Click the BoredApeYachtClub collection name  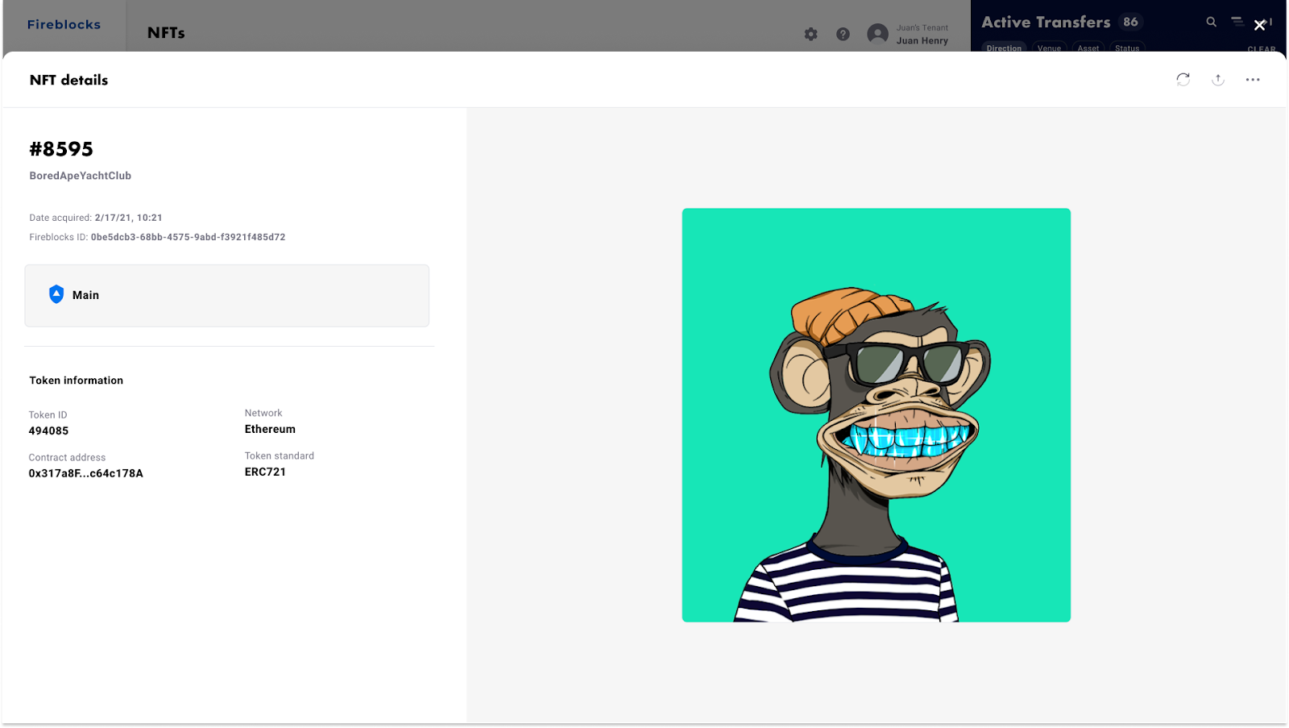coord(80,175)
